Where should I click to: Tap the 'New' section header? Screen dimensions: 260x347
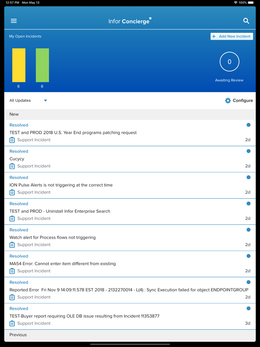point(130,114)
